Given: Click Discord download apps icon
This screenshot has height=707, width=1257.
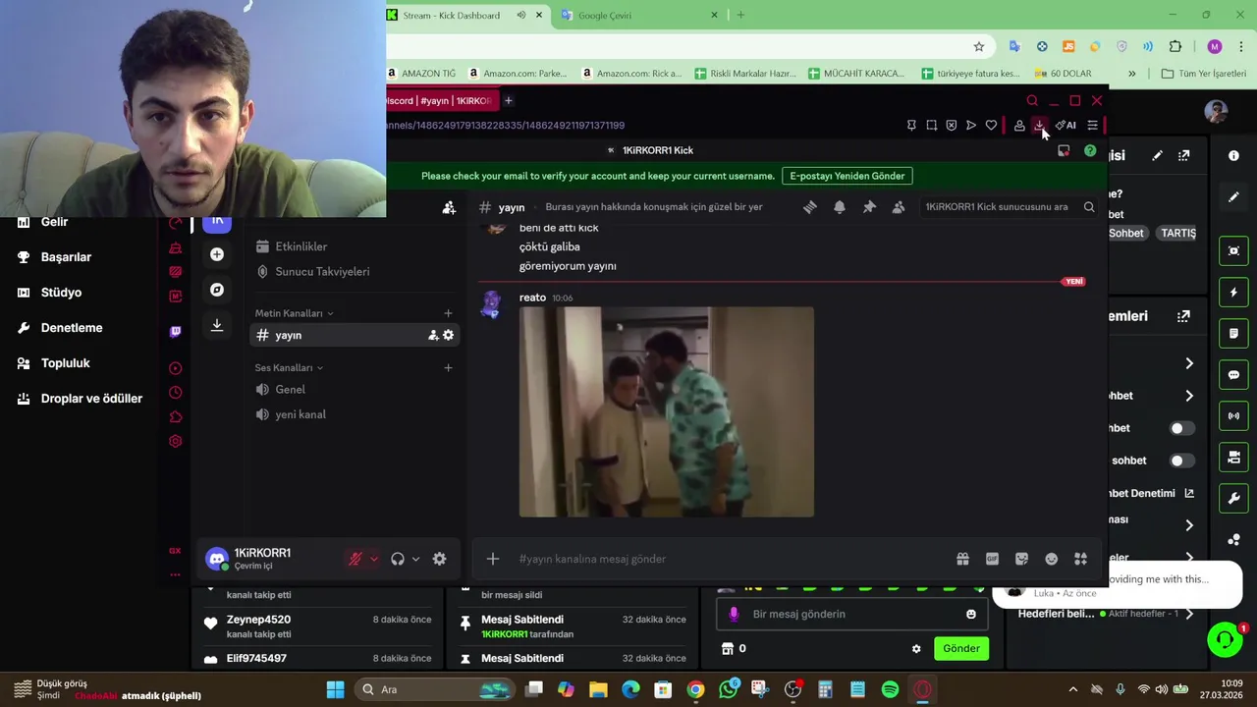Looking at the screenshot, I should coord(217,325).
